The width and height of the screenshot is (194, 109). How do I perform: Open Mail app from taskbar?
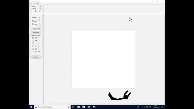point(89,107)
